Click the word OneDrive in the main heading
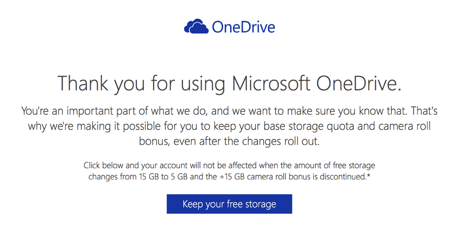The width and height of the screenshot is (454, 231). 359,83
